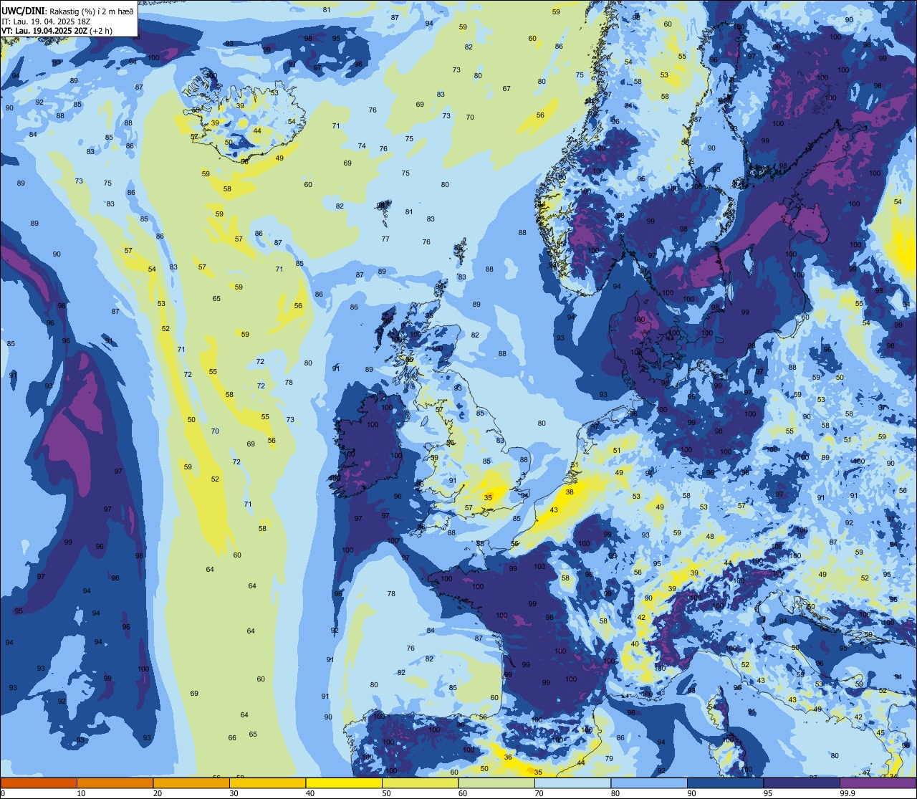Click the dark navy 95–99.9 legend swatch

coord(802,783)
